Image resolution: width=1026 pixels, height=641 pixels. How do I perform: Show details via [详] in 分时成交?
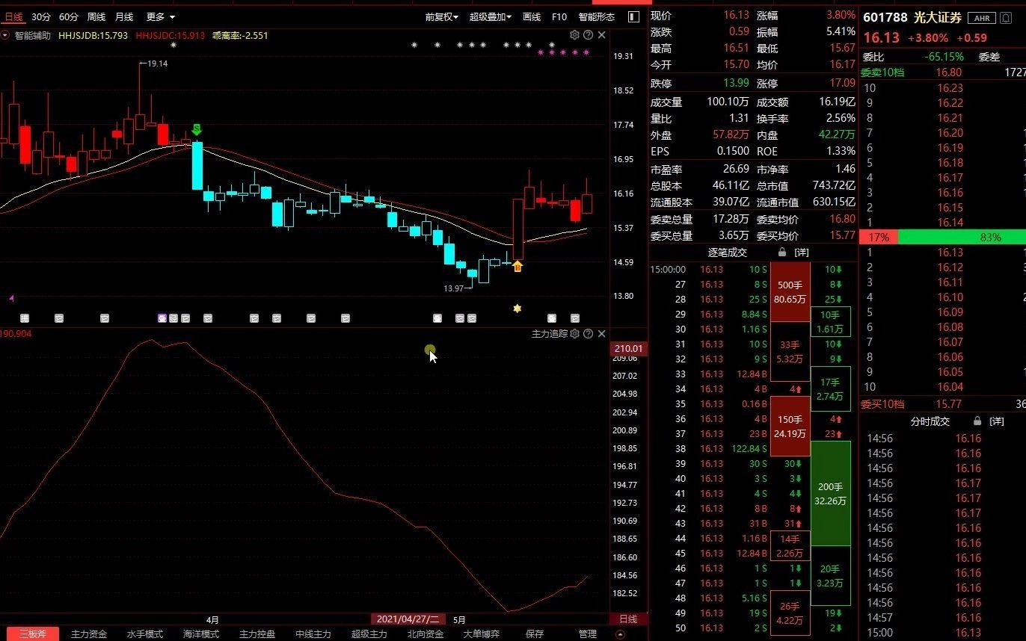click(x=996, y=421)
